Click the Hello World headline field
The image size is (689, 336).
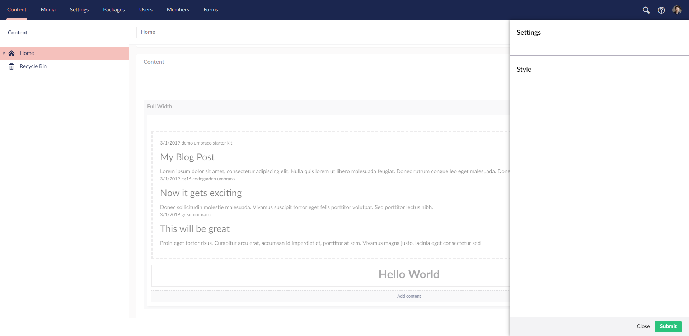[409, 274]
